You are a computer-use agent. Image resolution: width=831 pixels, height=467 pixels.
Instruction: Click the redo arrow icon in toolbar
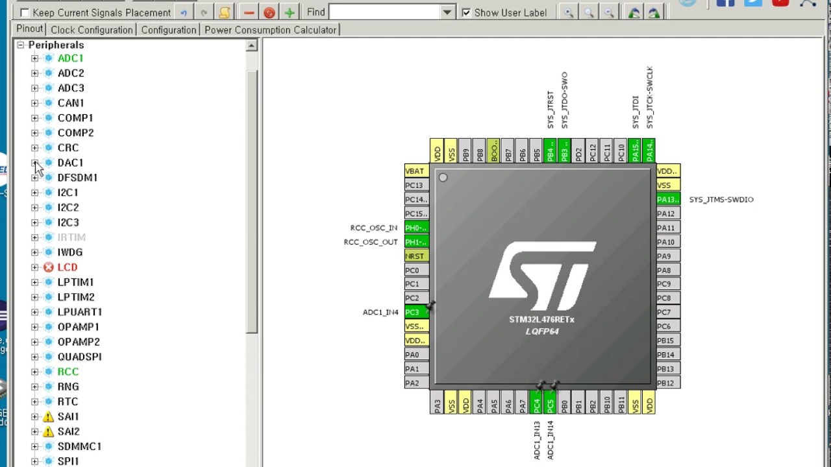click(204, 12)
